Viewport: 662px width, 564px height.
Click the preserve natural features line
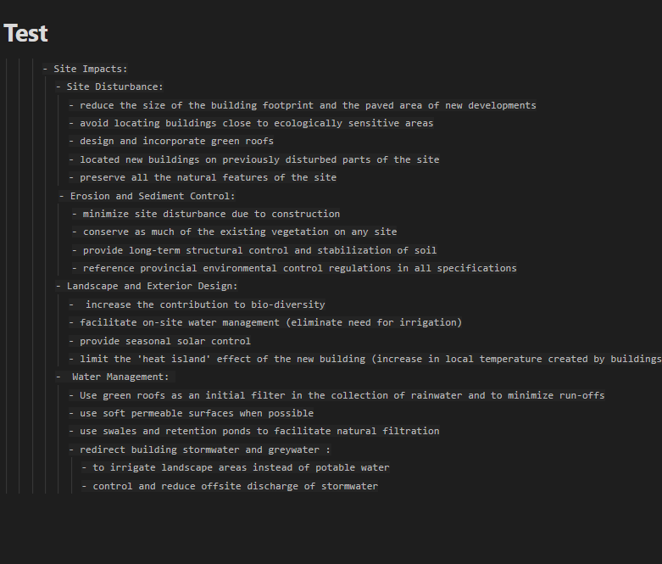coord(203,177)
